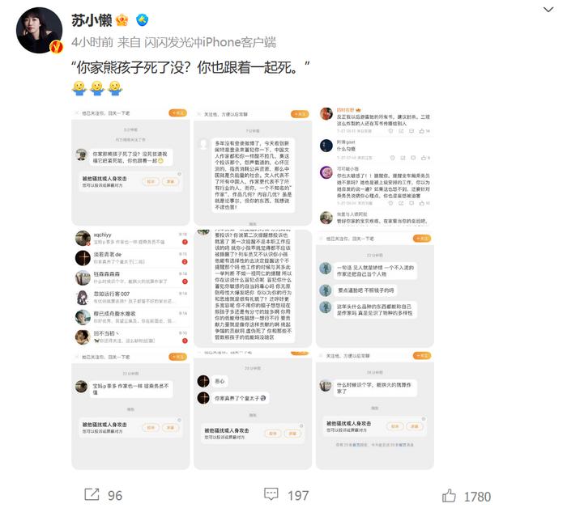Click the blue verified badge icon

pyautogui.click(x=142, y=20)
